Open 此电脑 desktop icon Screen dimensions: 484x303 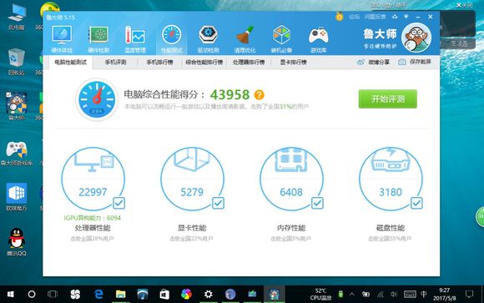[x=17, y=17]
